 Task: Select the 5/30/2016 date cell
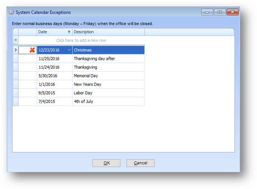[55, 76]
